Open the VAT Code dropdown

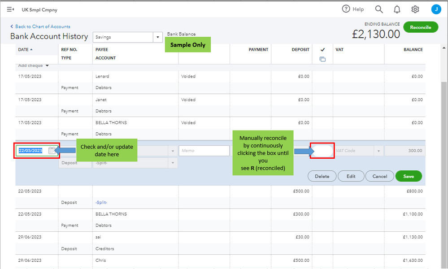point(378,151)
